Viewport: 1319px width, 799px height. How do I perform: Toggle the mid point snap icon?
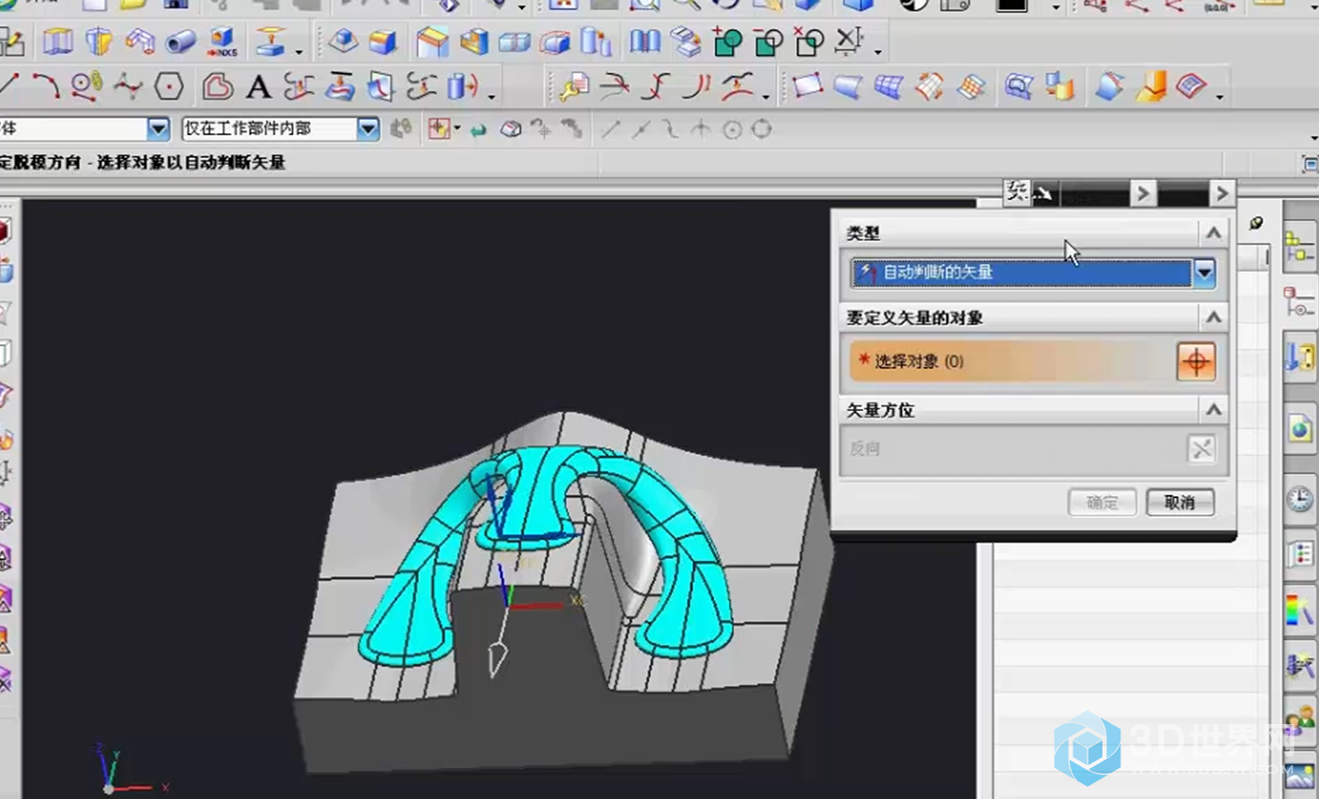pos(640,129)
